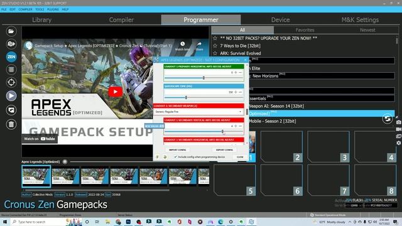The width and height of the screenshot is (402, 226).
Task: Open File Explorer from the taskbar
Action: click(107, 222)
